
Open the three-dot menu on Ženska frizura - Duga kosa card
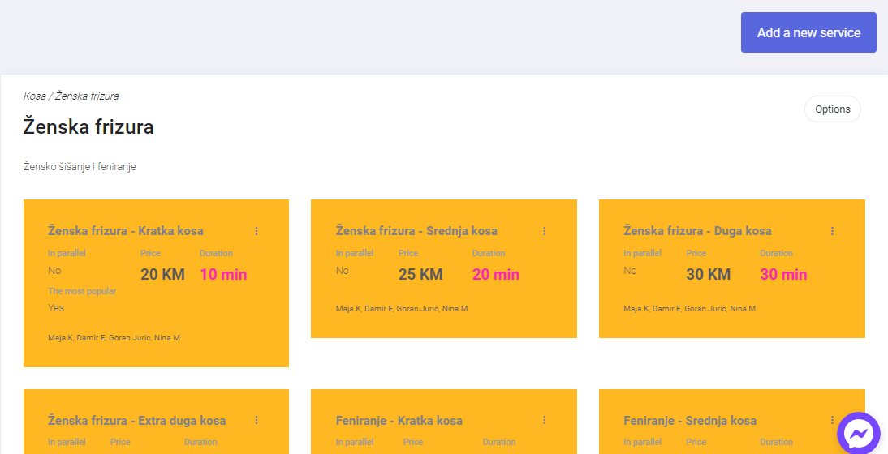pyautogui.click(x=832, y=231)
